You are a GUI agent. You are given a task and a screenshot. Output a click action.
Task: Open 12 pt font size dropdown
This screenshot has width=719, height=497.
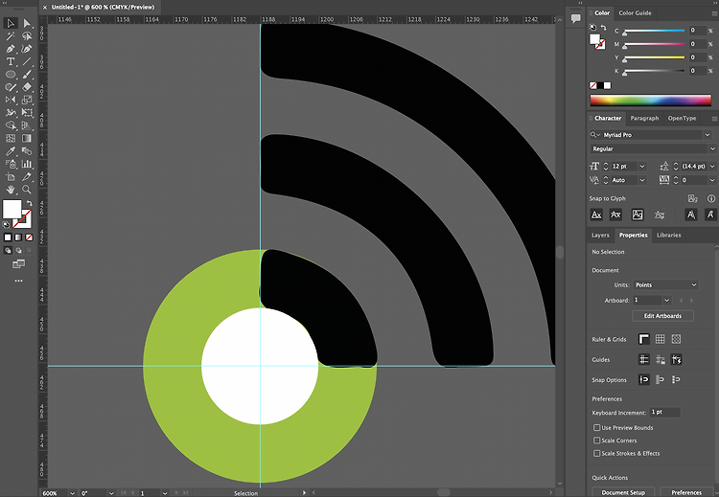tap(642, 167)
